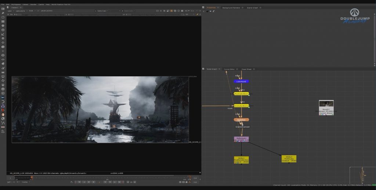Play the viewer backward
Viewport: 376px width, 190px height.
click(x=93, y=182)
